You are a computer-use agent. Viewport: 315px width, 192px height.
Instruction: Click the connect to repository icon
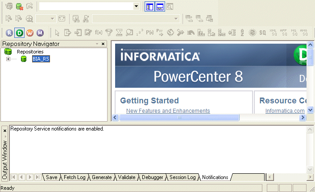click(x=9, y=7)
